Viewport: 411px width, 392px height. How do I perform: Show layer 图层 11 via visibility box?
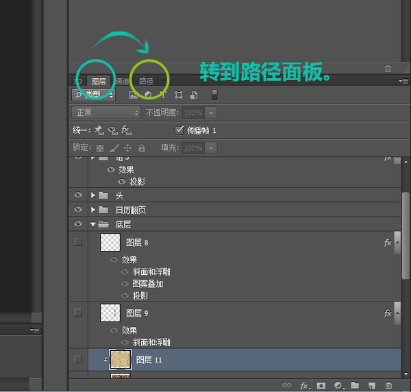[x=78, y=359]
